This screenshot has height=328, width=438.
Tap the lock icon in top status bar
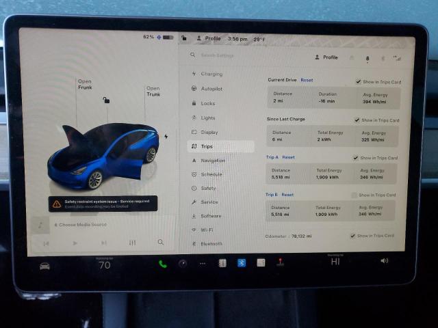pos(184,38)
